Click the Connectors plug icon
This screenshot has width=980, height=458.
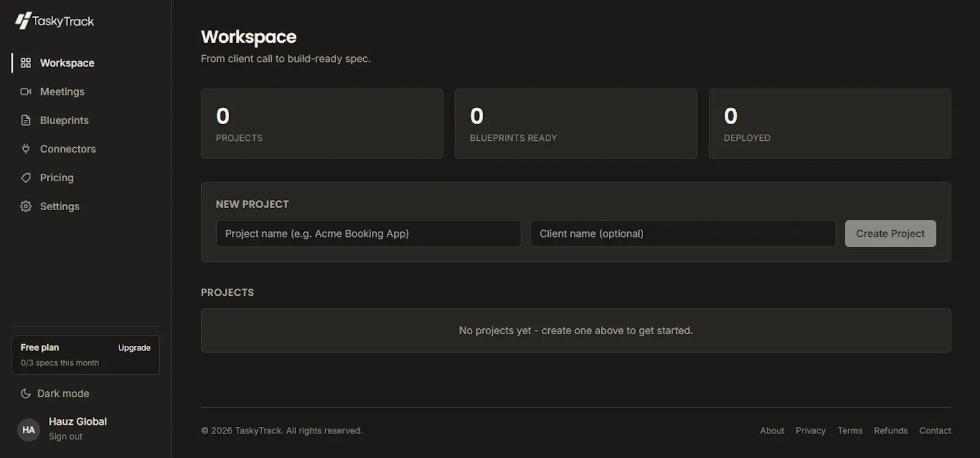coord(26,149)
